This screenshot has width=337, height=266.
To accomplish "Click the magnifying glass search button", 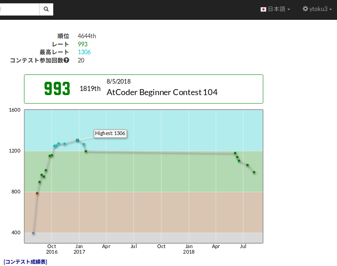I will click(46, 9).
